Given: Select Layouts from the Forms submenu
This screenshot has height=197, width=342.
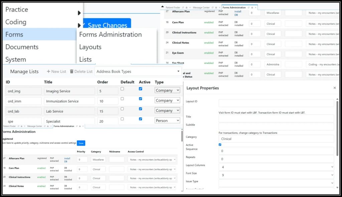Looking at the screenshot, I should coord(90,47).
